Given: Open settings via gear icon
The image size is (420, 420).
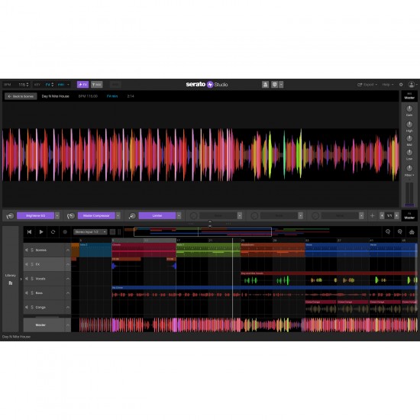Looking at the screenshot, I should [x=401, y=85].
